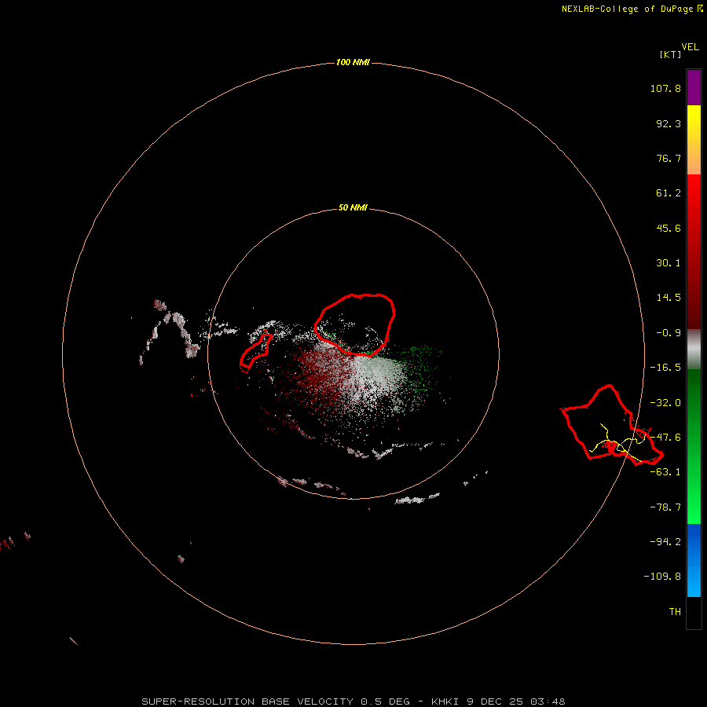707x707 pixels.
Task: Click the -94.2 velocity scale value
Action: point(665,541)
